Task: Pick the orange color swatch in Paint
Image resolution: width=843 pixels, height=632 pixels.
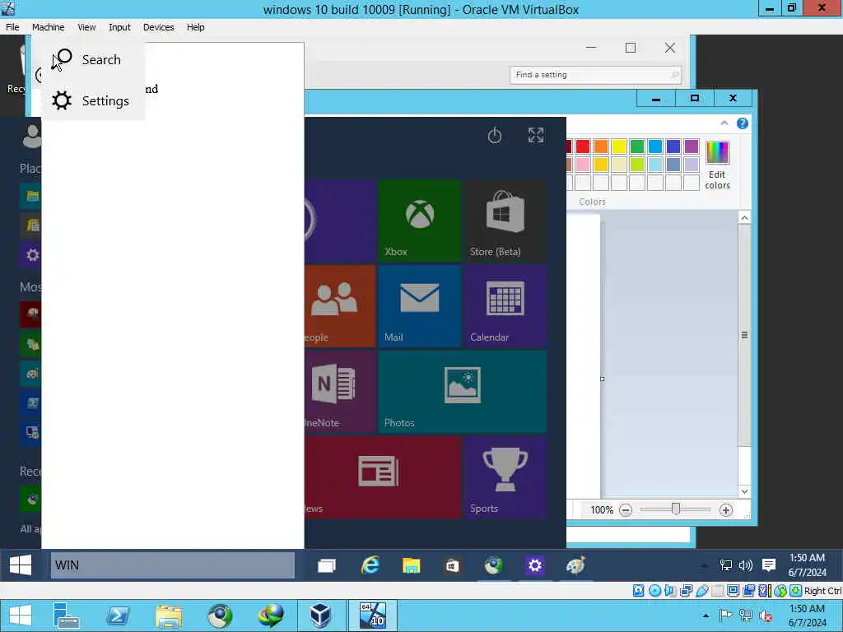Action: pos(601,146)
